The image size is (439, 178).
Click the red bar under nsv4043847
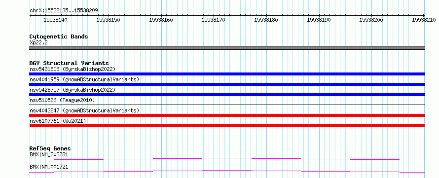pos(227,115)
